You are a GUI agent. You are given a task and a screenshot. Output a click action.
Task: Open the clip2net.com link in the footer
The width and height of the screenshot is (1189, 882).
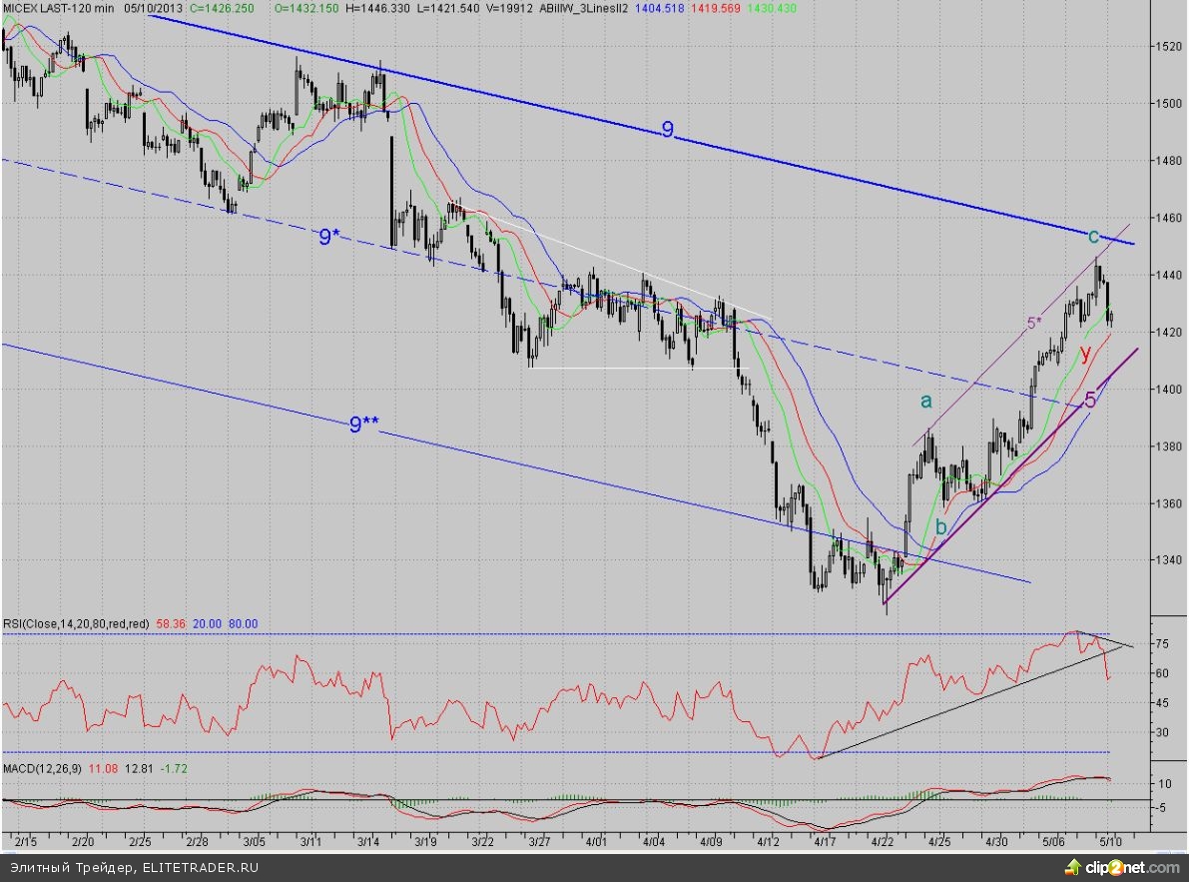tap(1134, 867)
